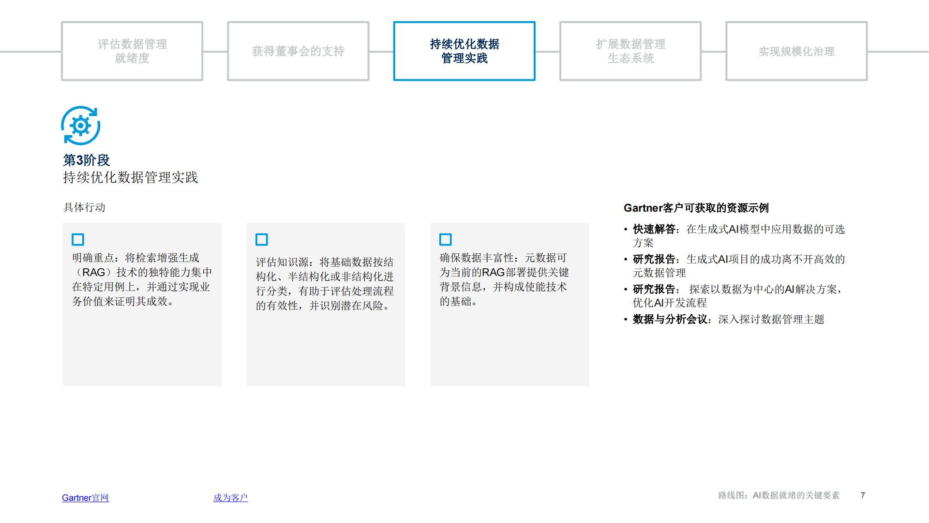Check the box above 明确重点 card
Screen dimensions: 929x523
(78, 240)
